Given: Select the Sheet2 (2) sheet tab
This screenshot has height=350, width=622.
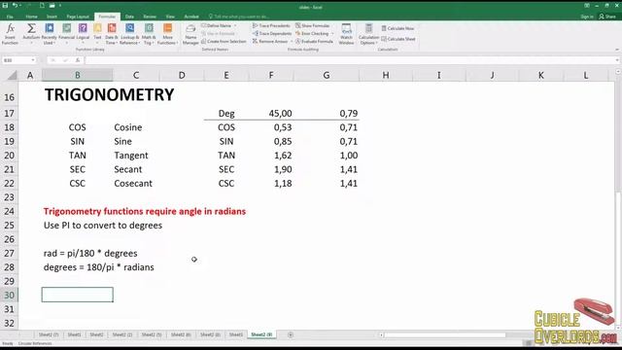Looking at the screenshot, I should (122, 334).
